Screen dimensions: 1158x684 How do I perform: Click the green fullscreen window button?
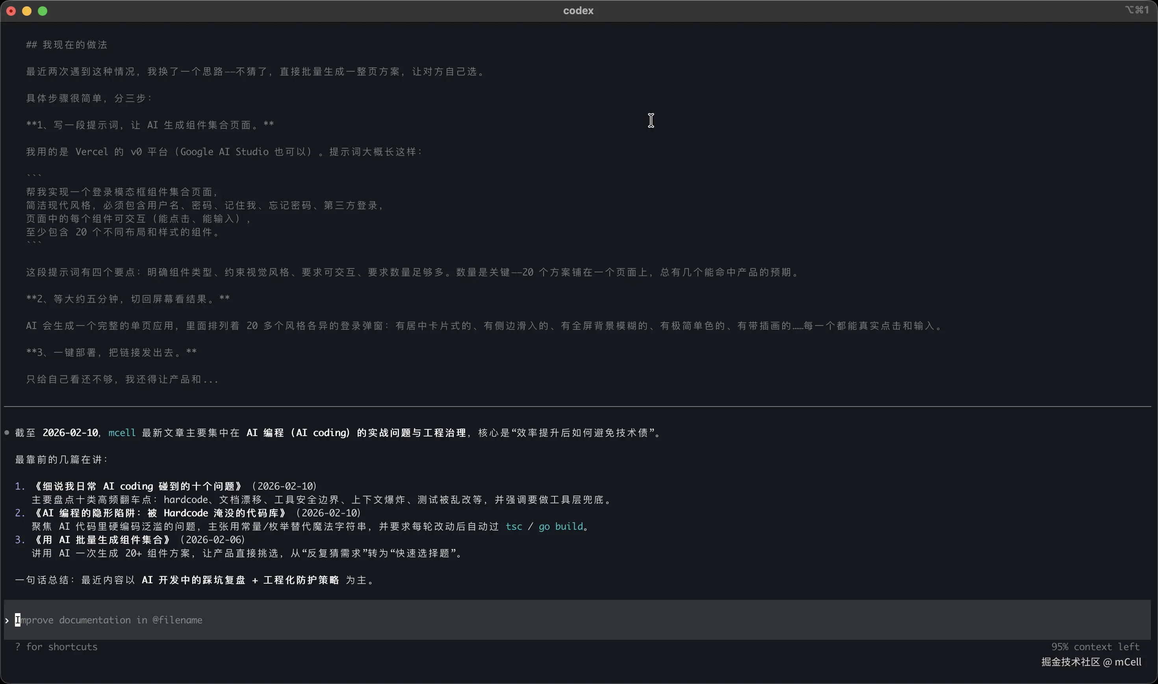43,11
